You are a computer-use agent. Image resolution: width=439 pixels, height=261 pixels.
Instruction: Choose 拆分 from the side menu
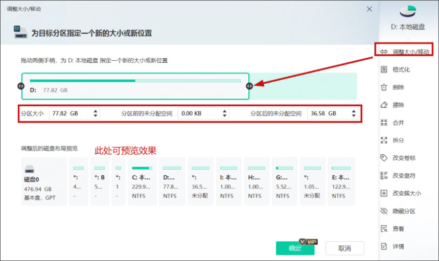398,140
